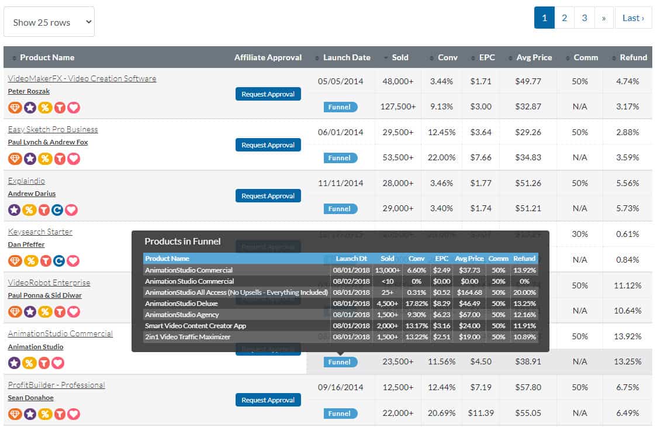Click the diamond badge under Dan Pfeffer

tap(15, 261)
